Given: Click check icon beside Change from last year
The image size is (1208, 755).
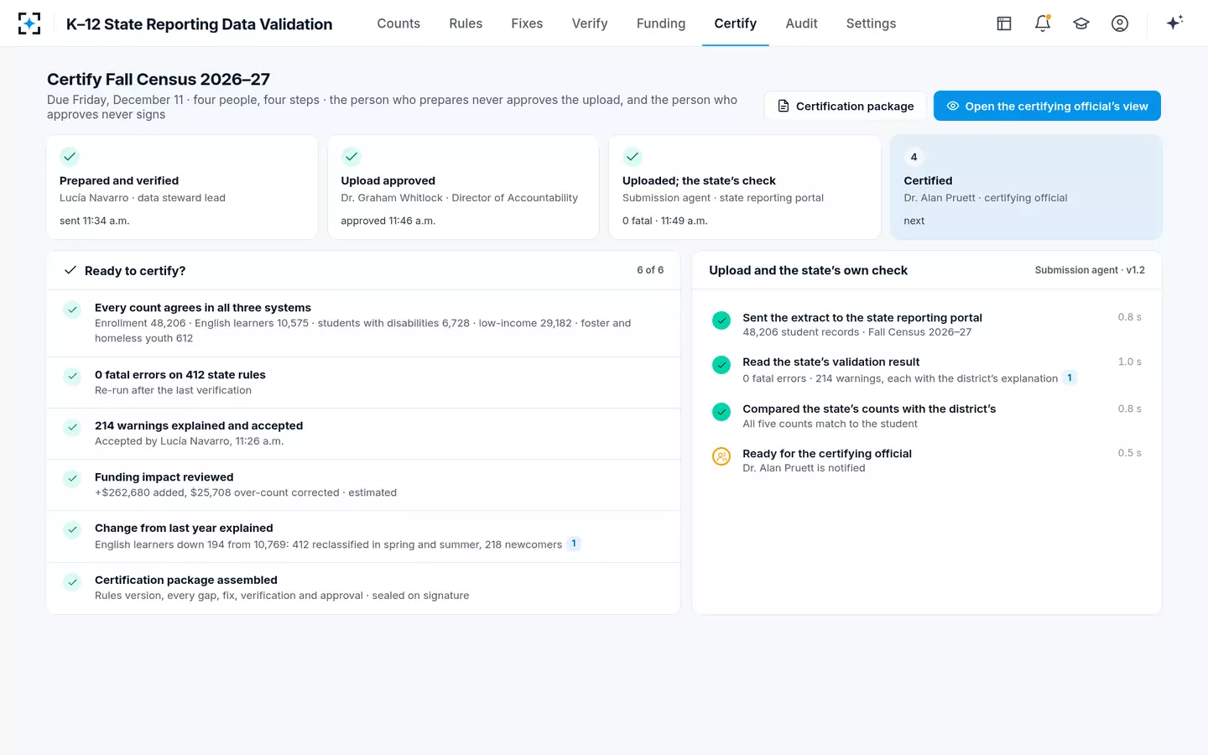Looking at the screenshot, I should click(x=73, y=529).
